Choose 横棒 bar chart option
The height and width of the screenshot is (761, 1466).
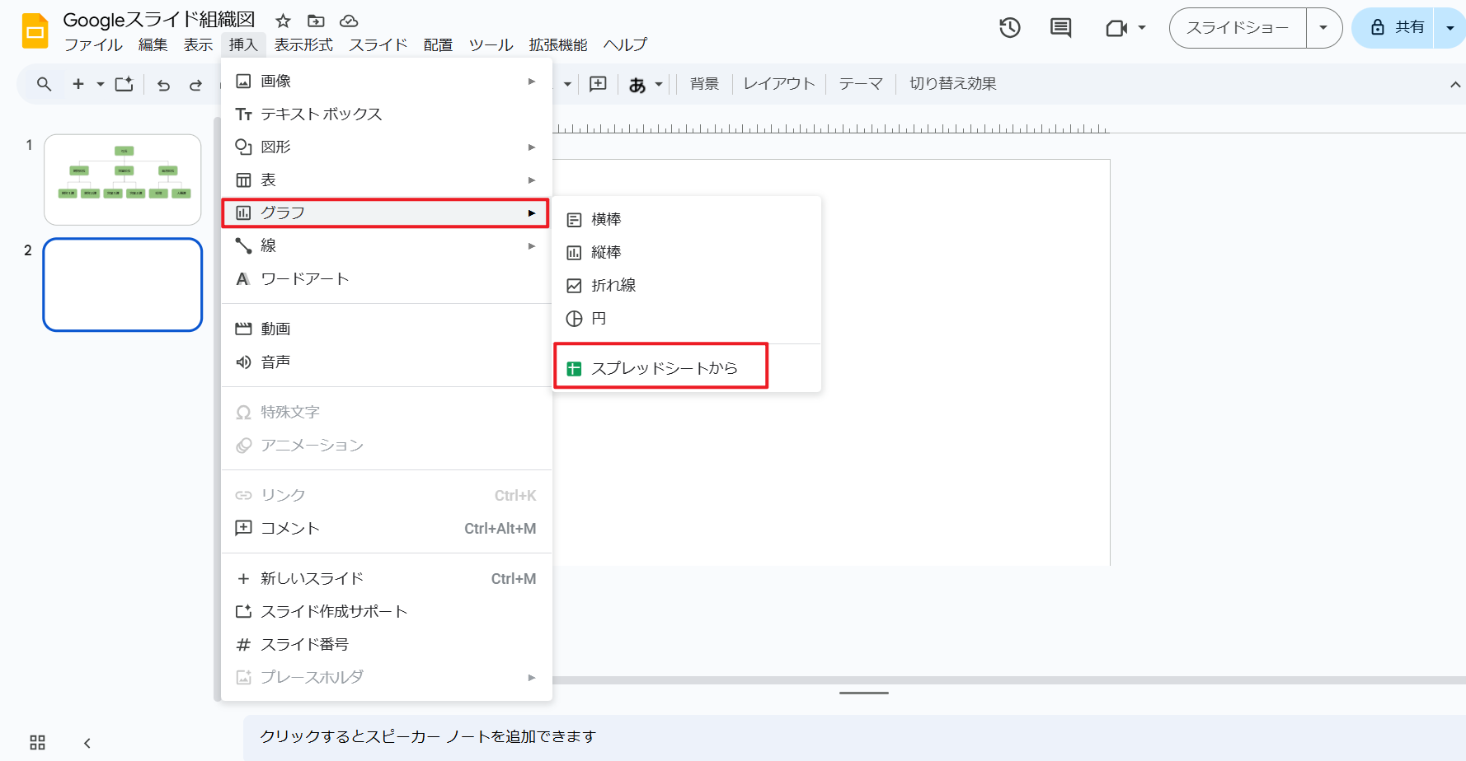click(686, 220)
